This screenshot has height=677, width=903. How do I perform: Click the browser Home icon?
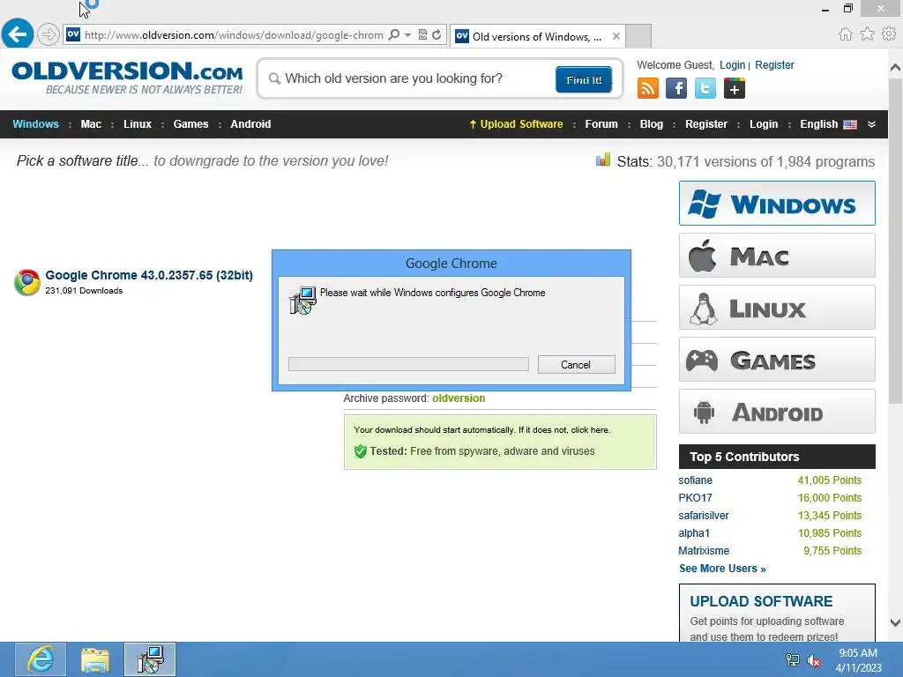tap(845, 34)
